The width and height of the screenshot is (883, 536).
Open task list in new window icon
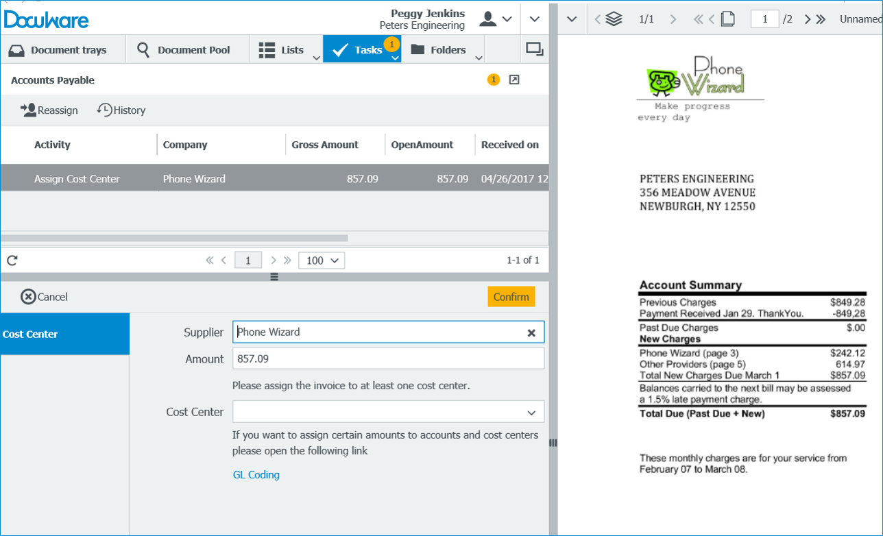pyautogui.click(x=514, y=80)
